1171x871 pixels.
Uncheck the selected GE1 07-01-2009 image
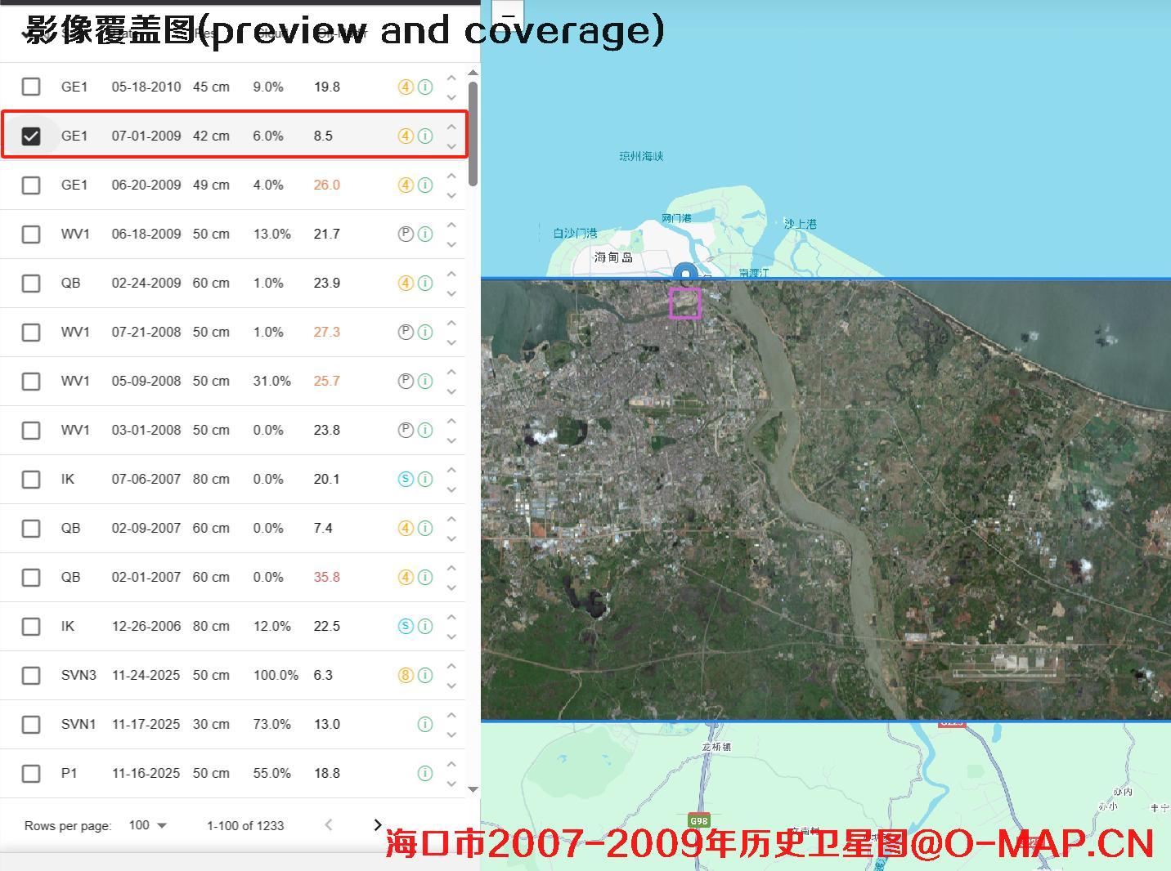[31, 136]
